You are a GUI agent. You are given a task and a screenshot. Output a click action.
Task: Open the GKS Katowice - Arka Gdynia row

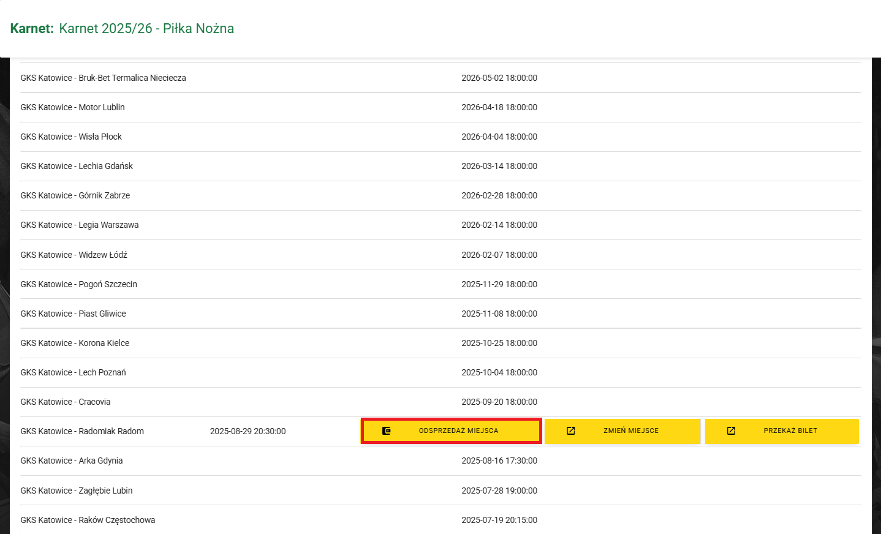pos(72,461)
